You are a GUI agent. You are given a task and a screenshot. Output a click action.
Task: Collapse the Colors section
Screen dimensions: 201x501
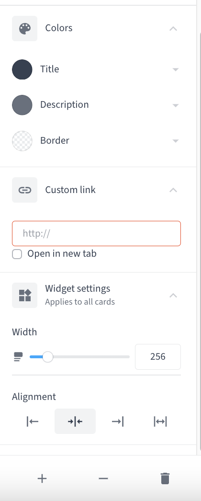pyautogui.click(x=173, y=28)
